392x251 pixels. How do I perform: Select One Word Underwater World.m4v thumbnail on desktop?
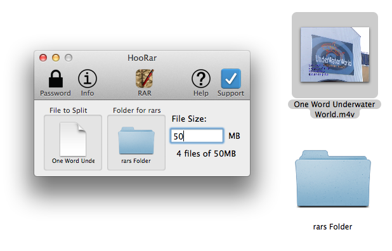335,55
